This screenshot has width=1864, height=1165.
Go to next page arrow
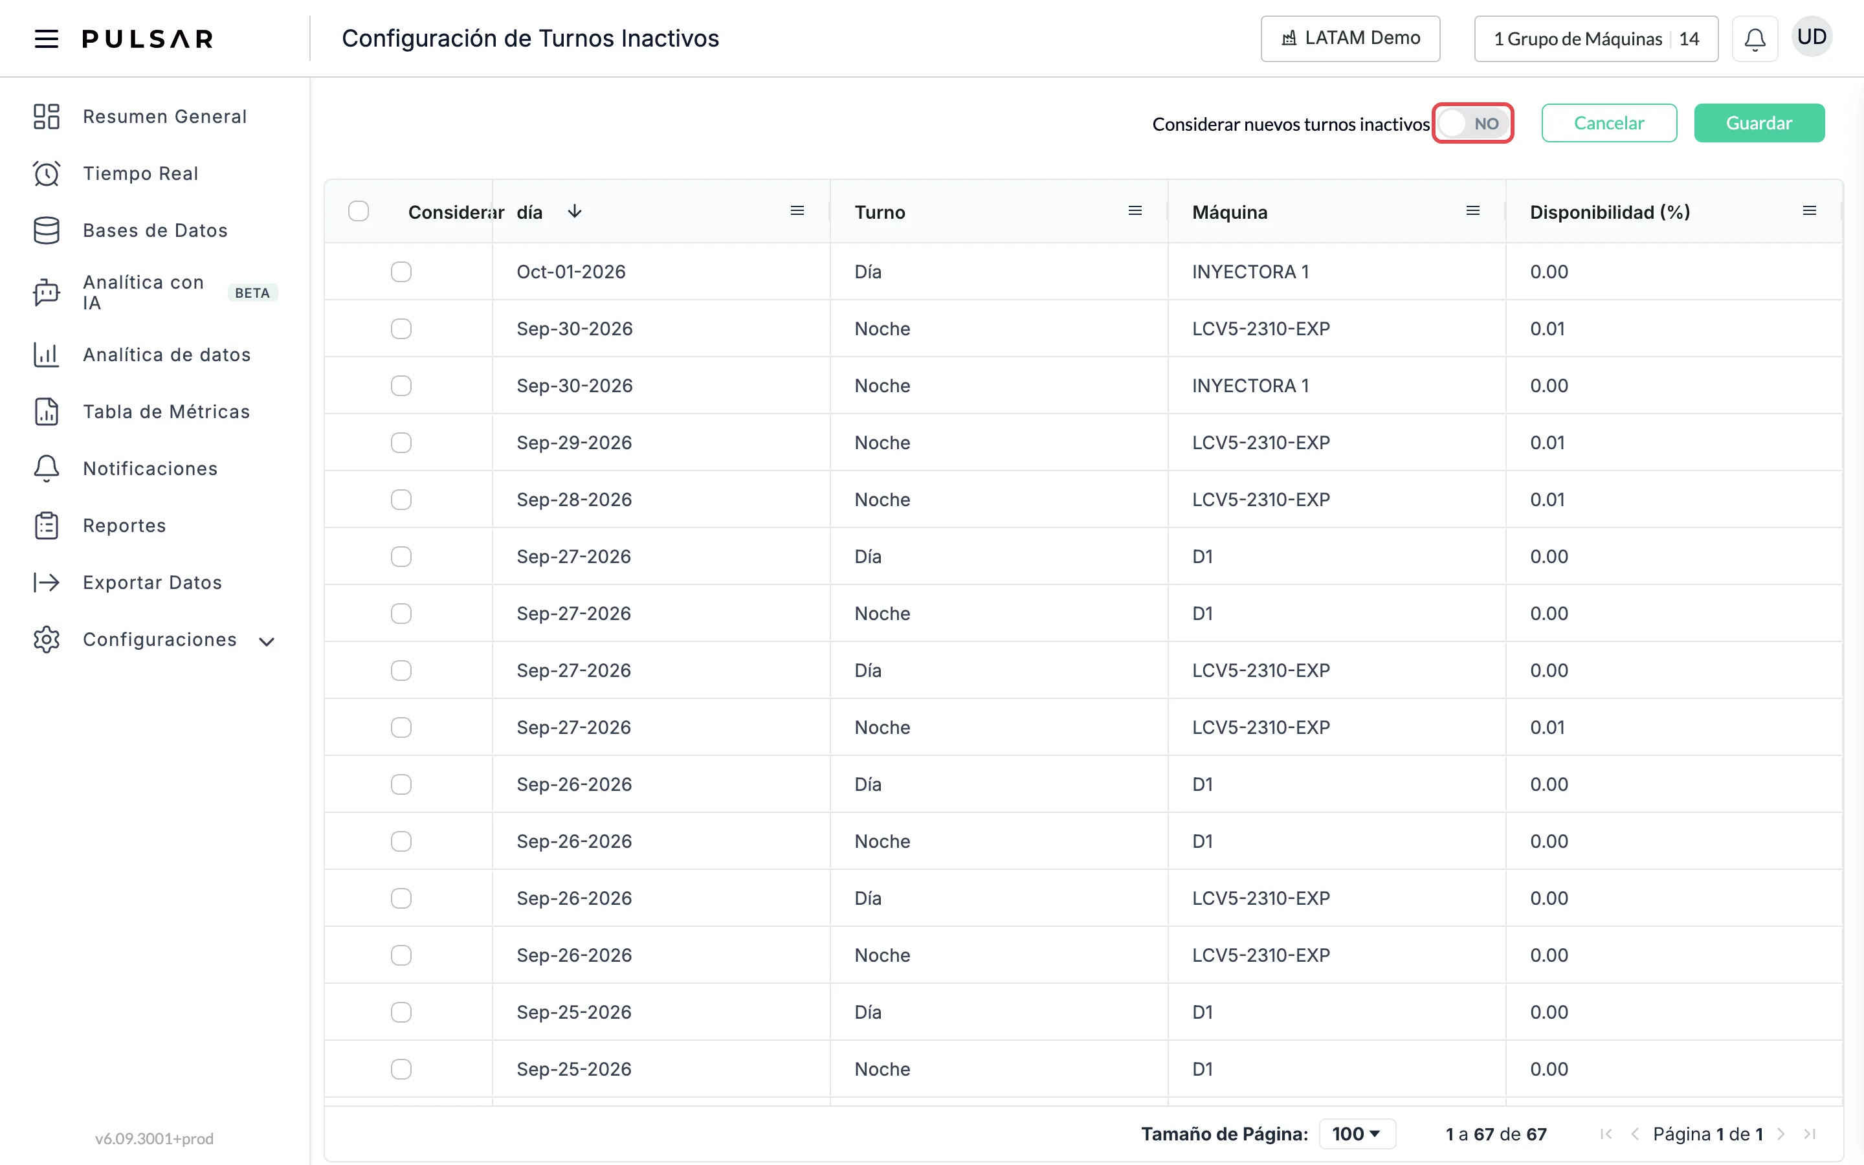point(1781,1134)
